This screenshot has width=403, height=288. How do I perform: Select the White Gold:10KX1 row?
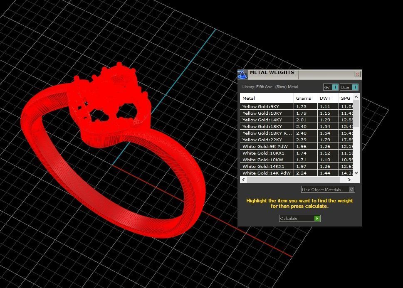pyautogui.click(x=297, y=153)
